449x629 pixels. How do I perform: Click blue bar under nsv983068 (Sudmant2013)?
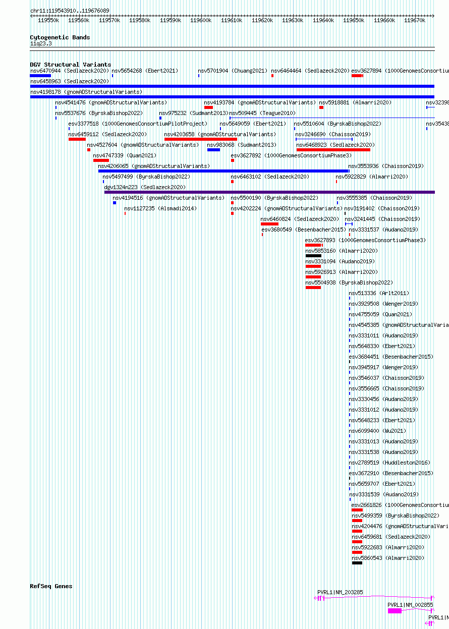tap(213, 150)
